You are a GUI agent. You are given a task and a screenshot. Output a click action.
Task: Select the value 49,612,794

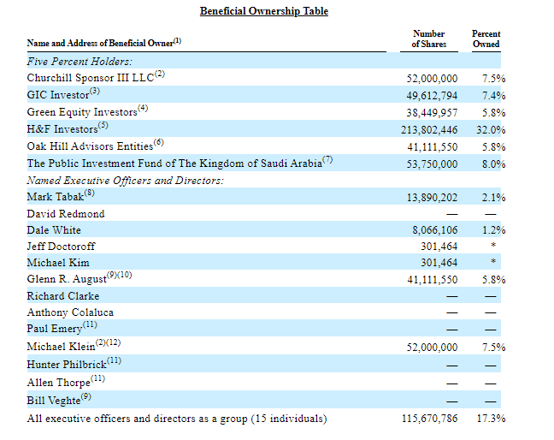(432, 96)
